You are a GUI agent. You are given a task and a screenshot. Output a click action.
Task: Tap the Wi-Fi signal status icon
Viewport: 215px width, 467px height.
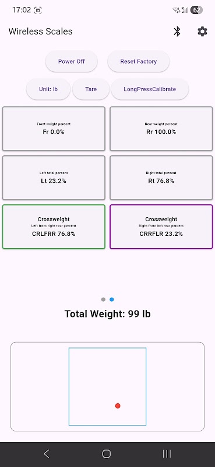coord(177,10)
